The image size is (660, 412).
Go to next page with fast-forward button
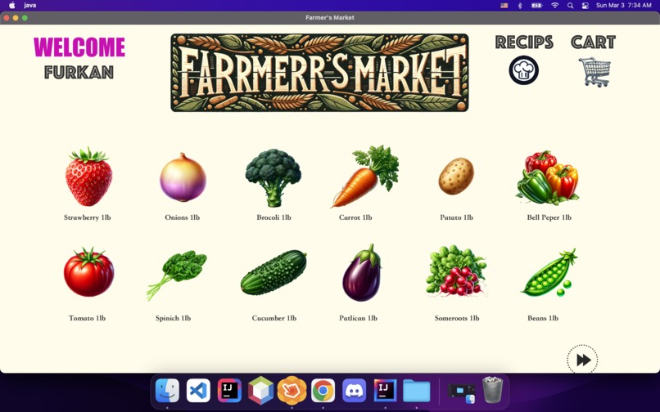582,360
